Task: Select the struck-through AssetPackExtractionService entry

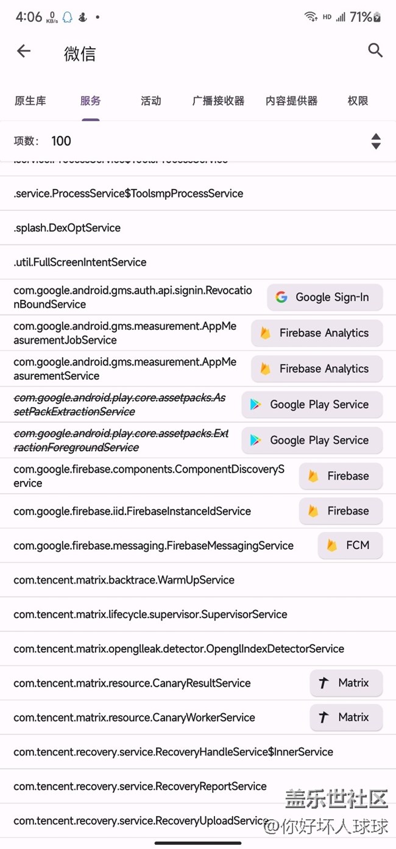Action: tap(120, 405)
